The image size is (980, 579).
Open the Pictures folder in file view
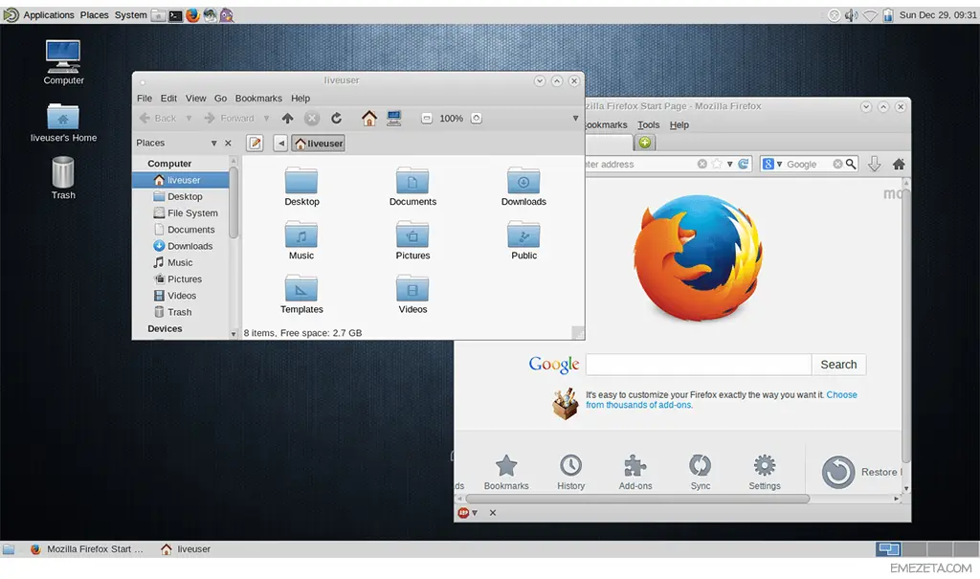412,240
